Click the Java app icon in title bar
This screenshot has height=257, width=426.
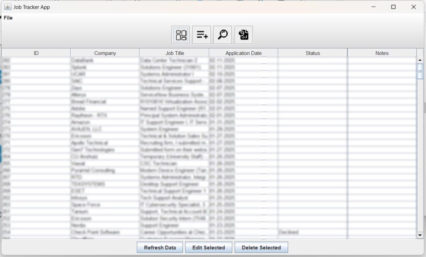coord(8,7)
